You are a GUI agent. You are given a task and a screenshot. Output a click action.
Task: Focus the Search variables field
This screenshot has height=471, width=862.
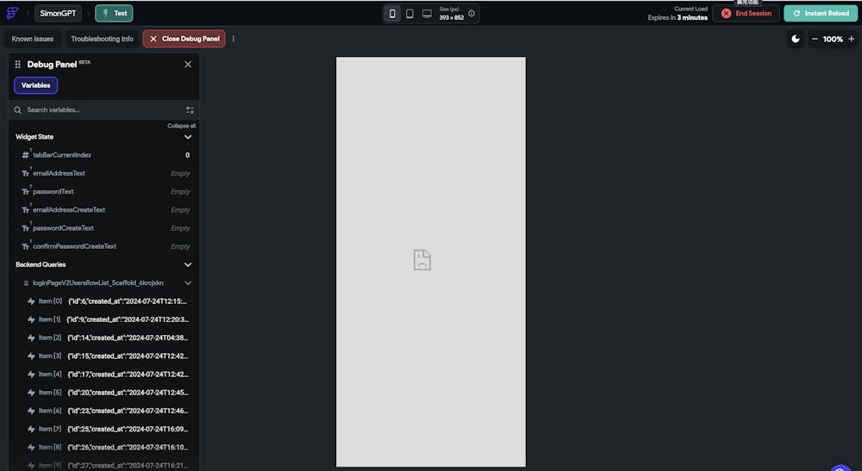coord(104,110)
